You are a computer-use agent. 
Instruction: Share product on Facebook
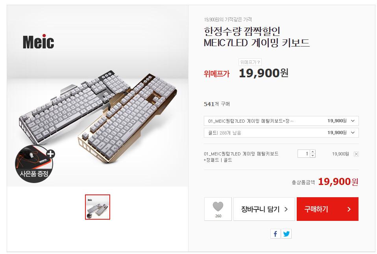pyautogui.click(x=275, y=234)
